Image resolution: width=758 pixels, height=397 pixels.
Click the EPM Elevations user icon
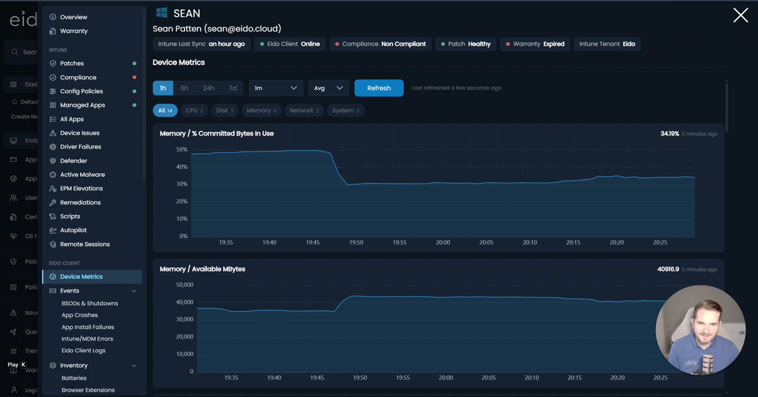click(53, 189)
